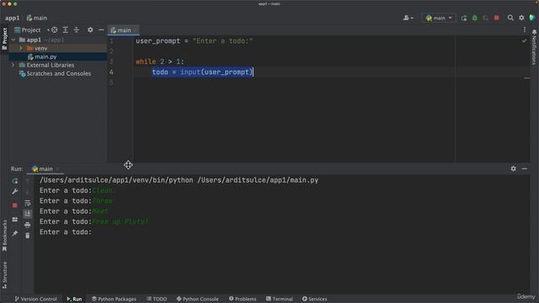
Task: Click the green inspection checkmark in editor
Action: [x=524, y=41]
